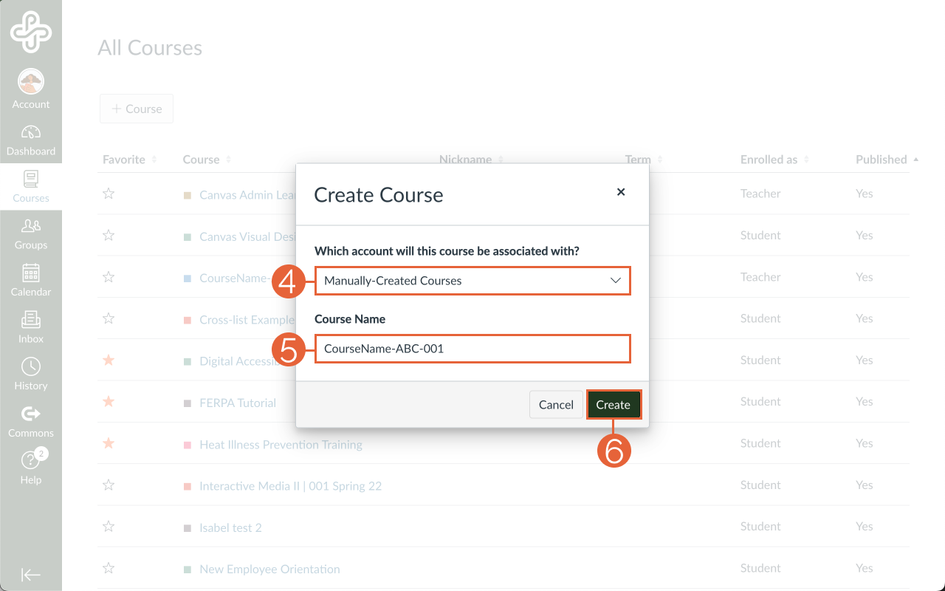
Task: Open Help in the sidebar
Action: 31,468
